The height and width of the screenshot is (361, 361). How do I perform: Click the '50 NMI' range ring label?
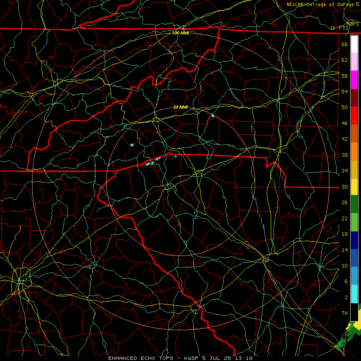(180, 107)
